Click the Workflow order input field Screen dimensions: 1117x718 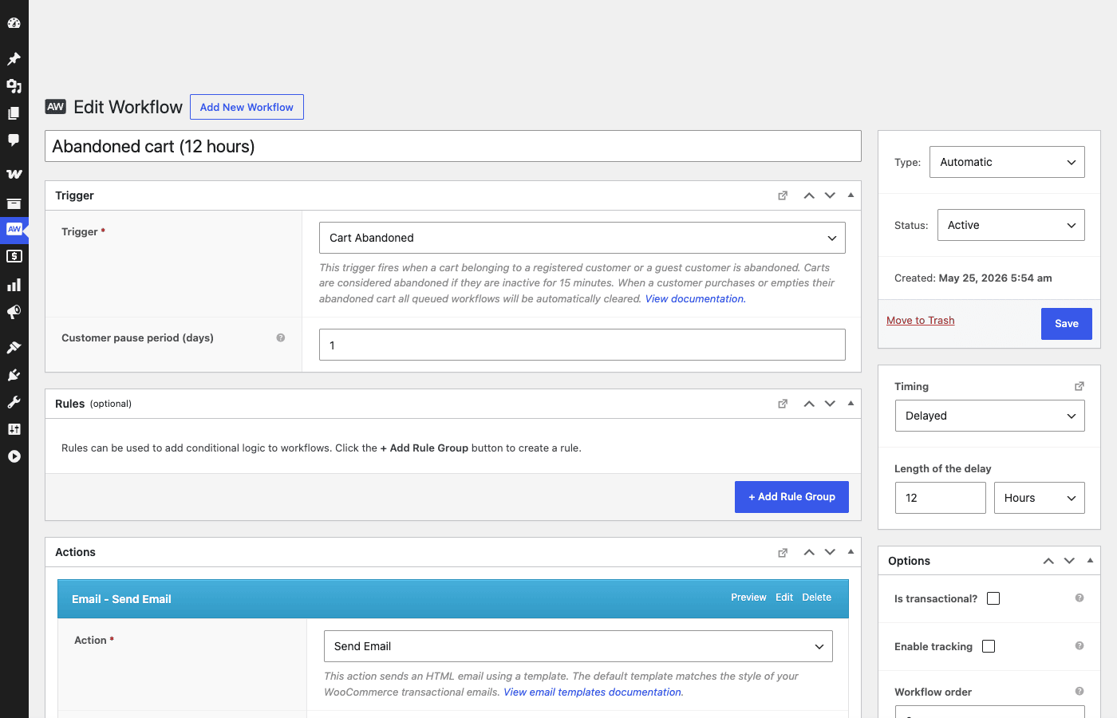[990, 712]
